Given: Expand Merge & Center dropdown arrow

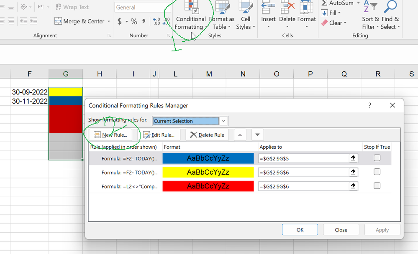Looking at the screenshot, I should (109, 21).
